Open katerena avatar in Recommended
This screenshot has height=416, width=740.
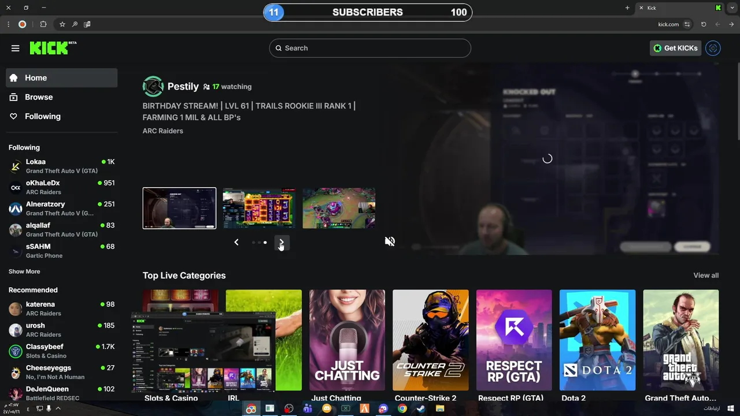16,309
